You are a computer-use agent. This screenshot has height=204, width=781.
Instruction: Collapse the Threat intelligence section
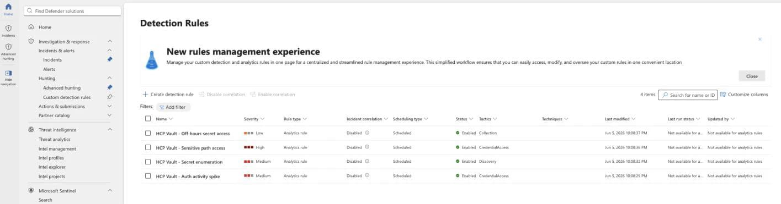pos(110,130)
